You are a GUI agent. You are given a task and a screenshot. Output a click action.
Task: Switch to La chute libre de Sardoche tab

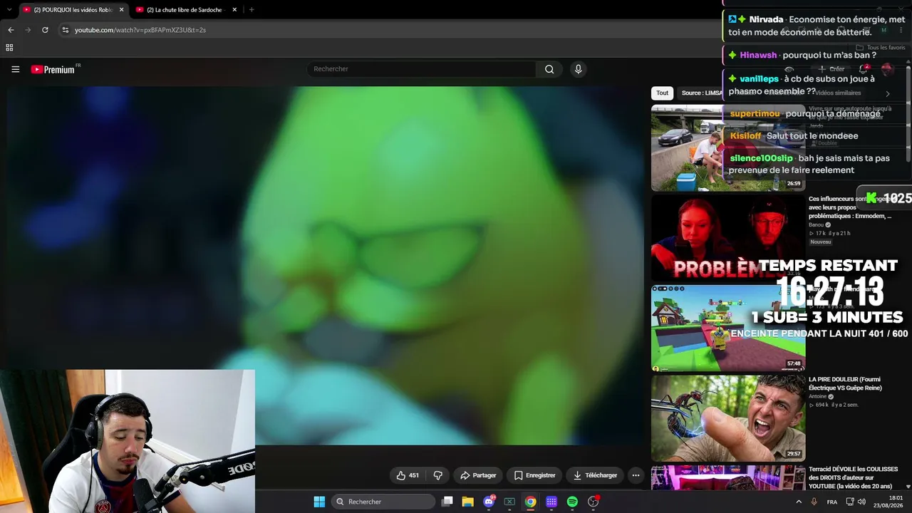point(186,10)
